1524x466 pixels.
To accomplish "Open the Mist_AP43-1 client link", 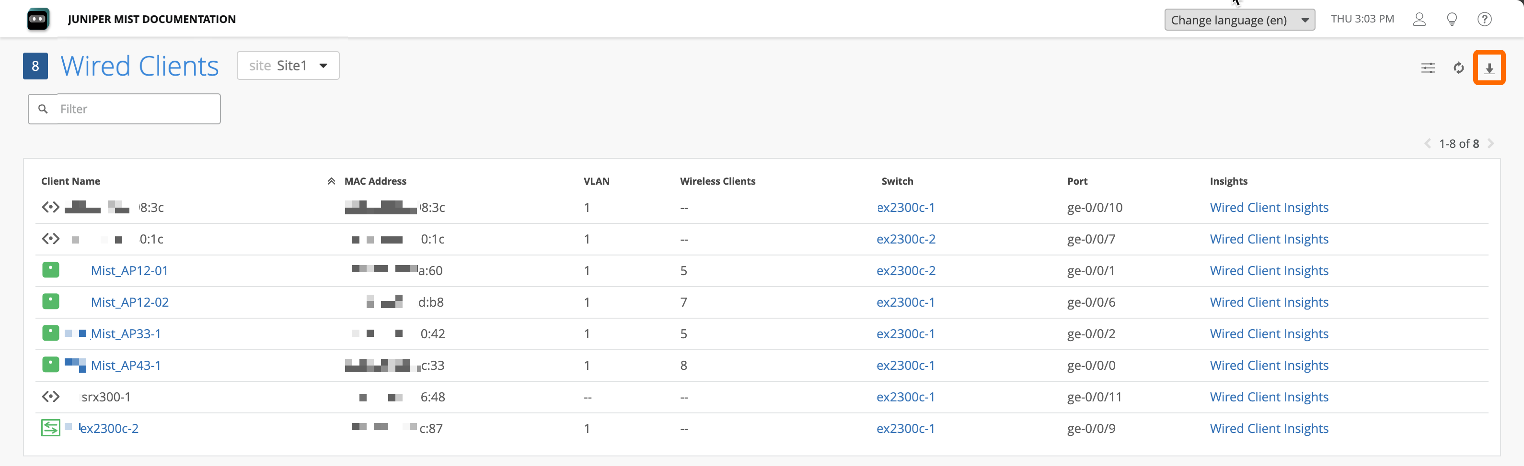I will pyautogui.click(x=126, y=366).
